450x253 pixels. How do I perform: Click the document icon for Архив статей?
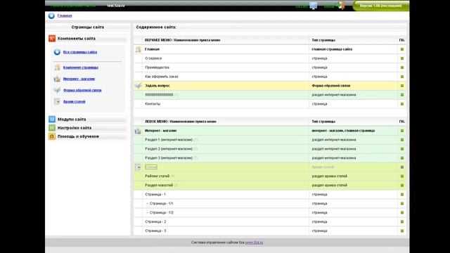(x=57, y=101)
